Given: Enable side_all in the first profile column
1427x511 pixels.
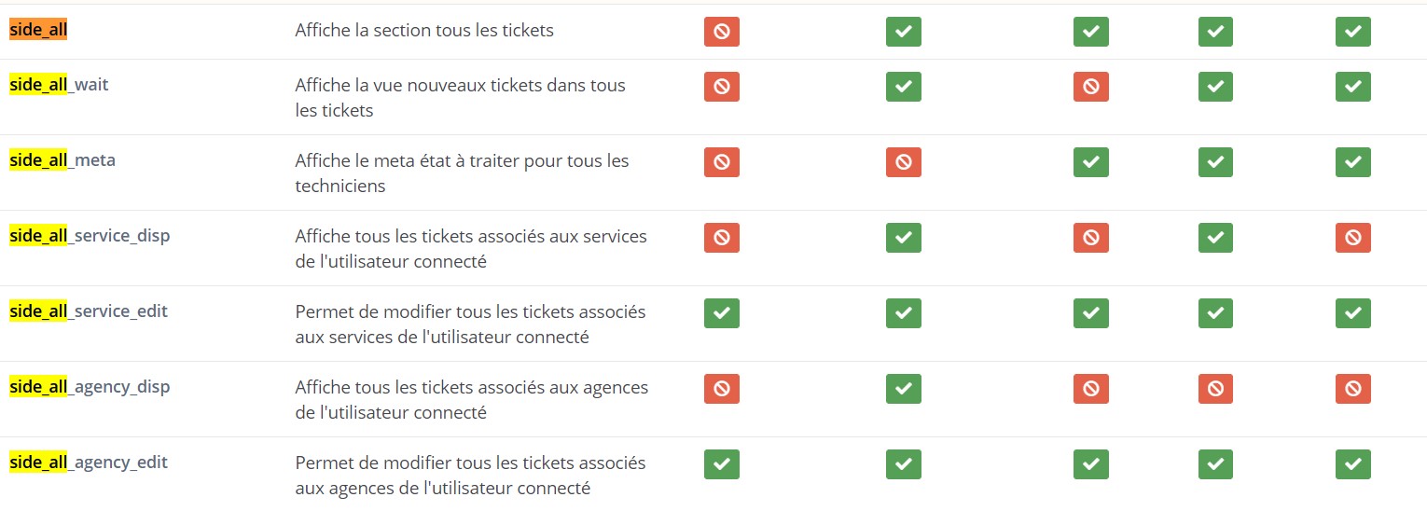Looking at the screenshot, I should pyautogui.click(x=721, y=32).
